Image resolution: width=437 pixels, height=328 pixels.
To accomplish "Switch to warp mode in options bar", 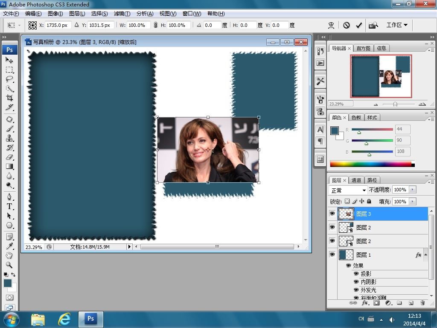I will coord(331,25).
